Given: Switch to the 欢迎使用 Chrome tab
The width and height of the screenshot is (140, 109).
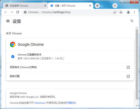Looking at the screenshot, I should point(25,6).
